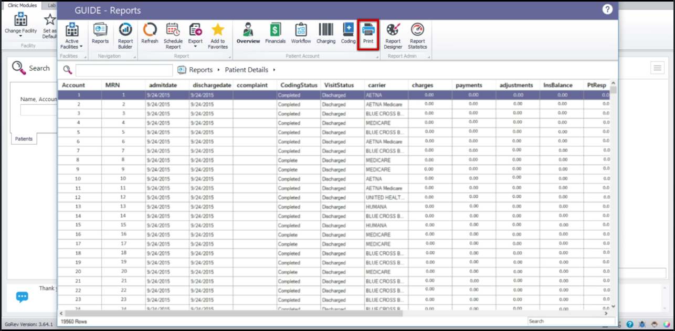675x331 pixels.
Task: Expand the arrow after Reports breadcrumb
Action: click(x=218, y=70)
